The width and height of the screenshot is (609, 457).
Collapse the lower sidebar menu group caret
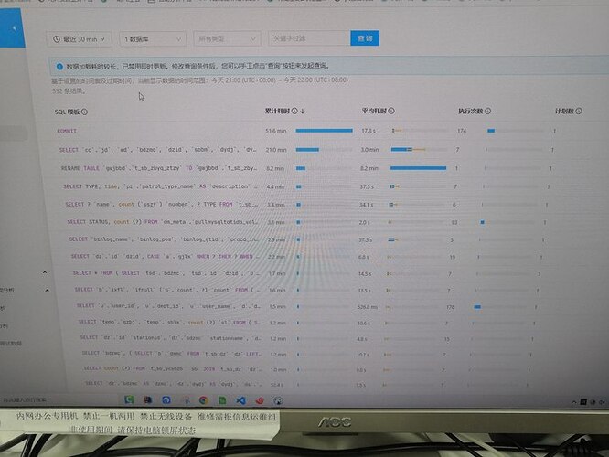(47, 290)
